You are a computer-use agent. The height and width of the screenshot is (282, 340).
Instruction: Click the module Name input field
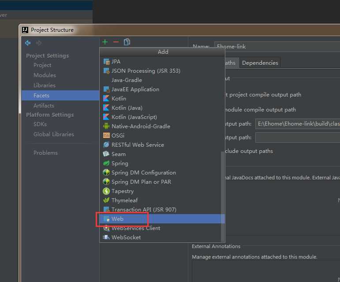coord(277,46)
